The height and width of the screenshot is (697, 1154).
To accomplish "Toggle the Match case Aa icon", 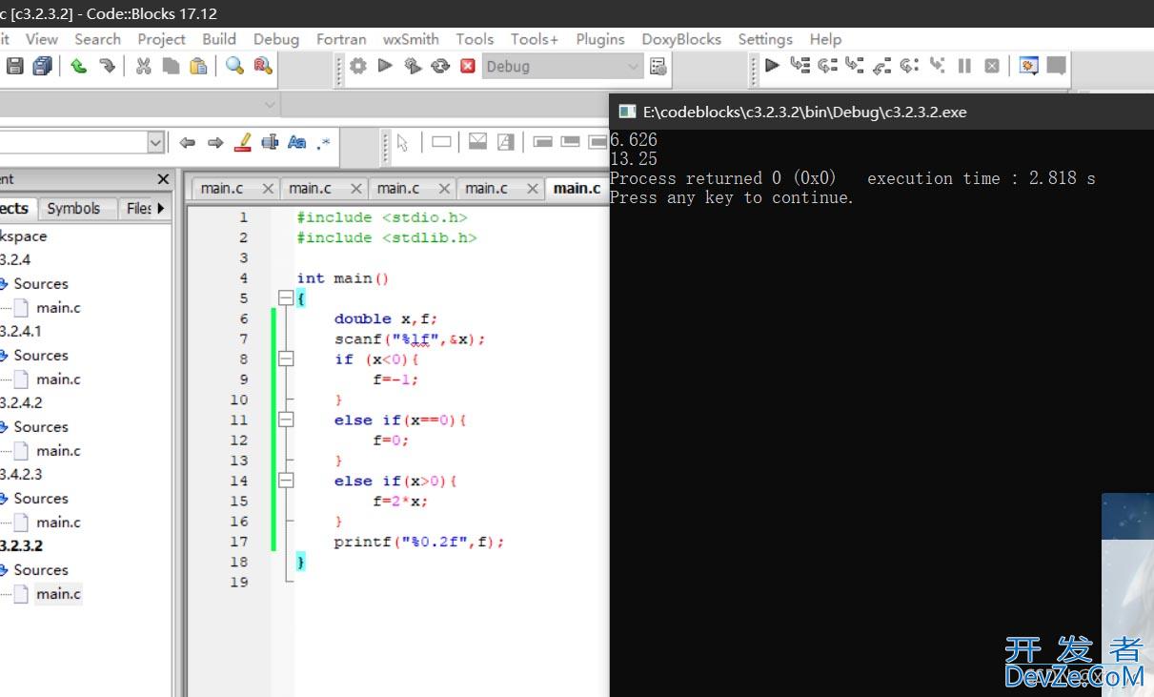I will [297, 142].
